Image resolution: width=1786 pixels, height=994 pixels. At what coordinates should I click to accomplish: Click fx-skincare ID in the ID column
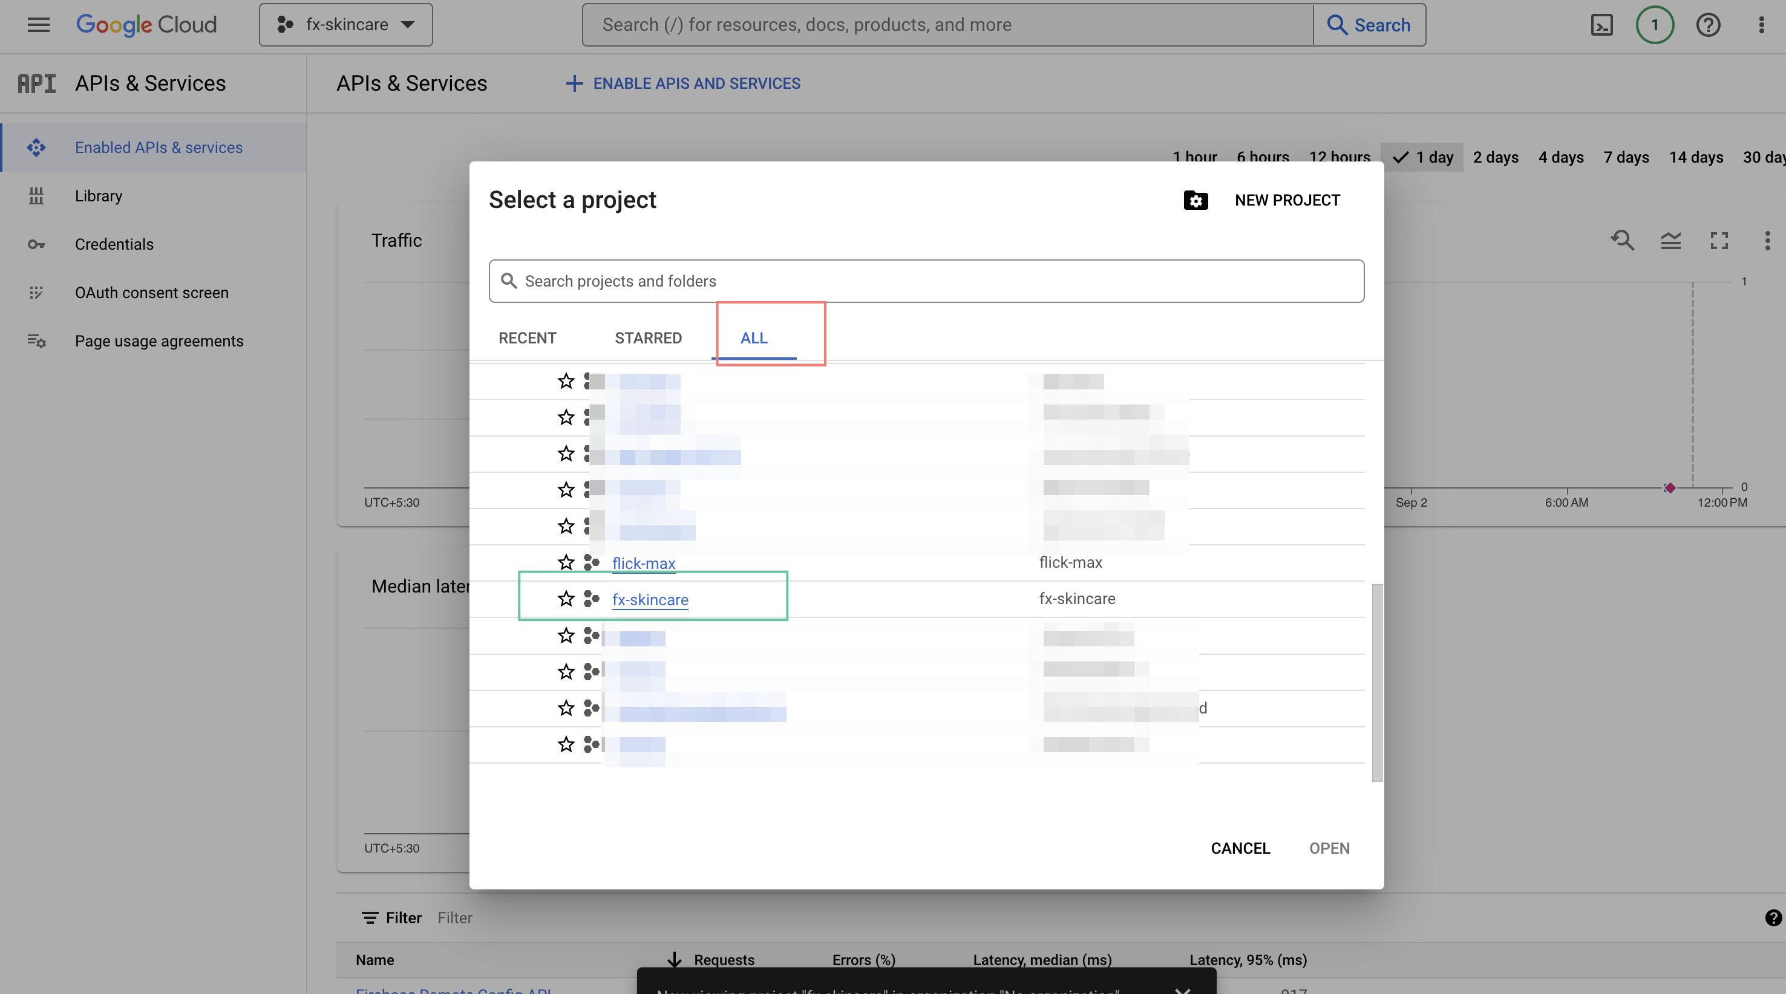(x=1078, y=599)
